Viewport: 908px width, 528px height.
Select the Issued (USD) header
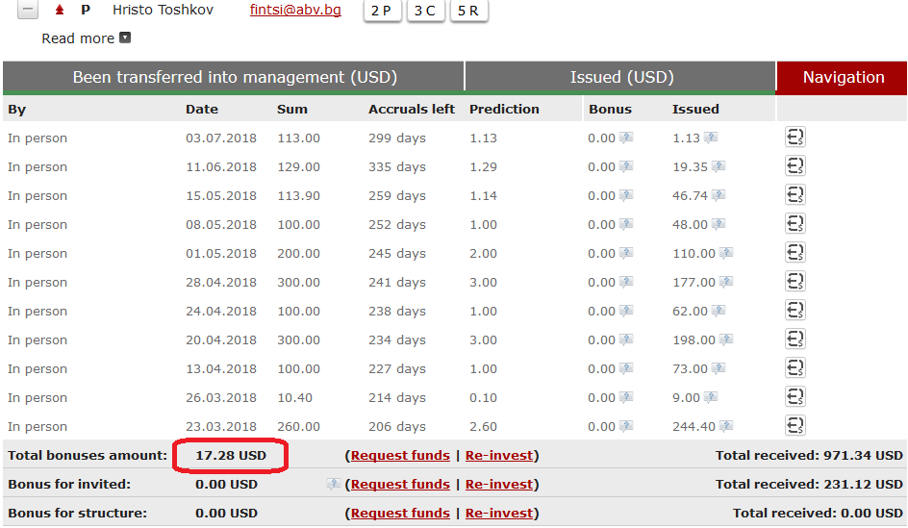click(620, 78)
